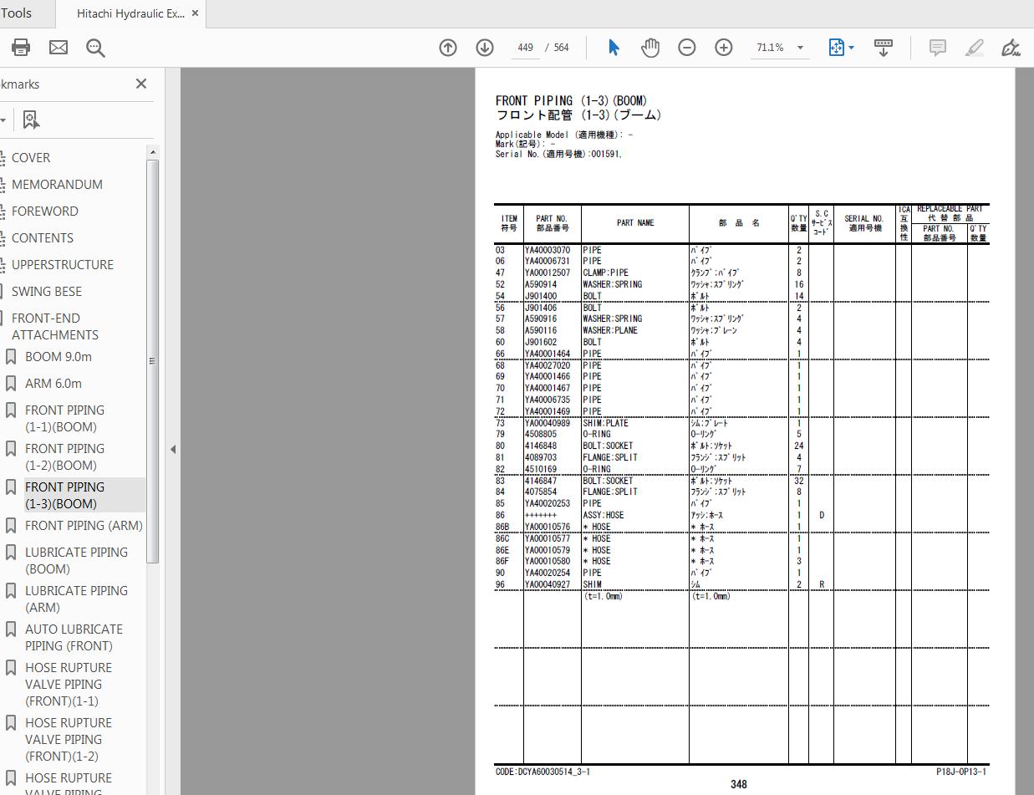Email the document via the envelope icon
Image resolution: width=1034 pixels, height=795 pixels.
tap(58, 47)
